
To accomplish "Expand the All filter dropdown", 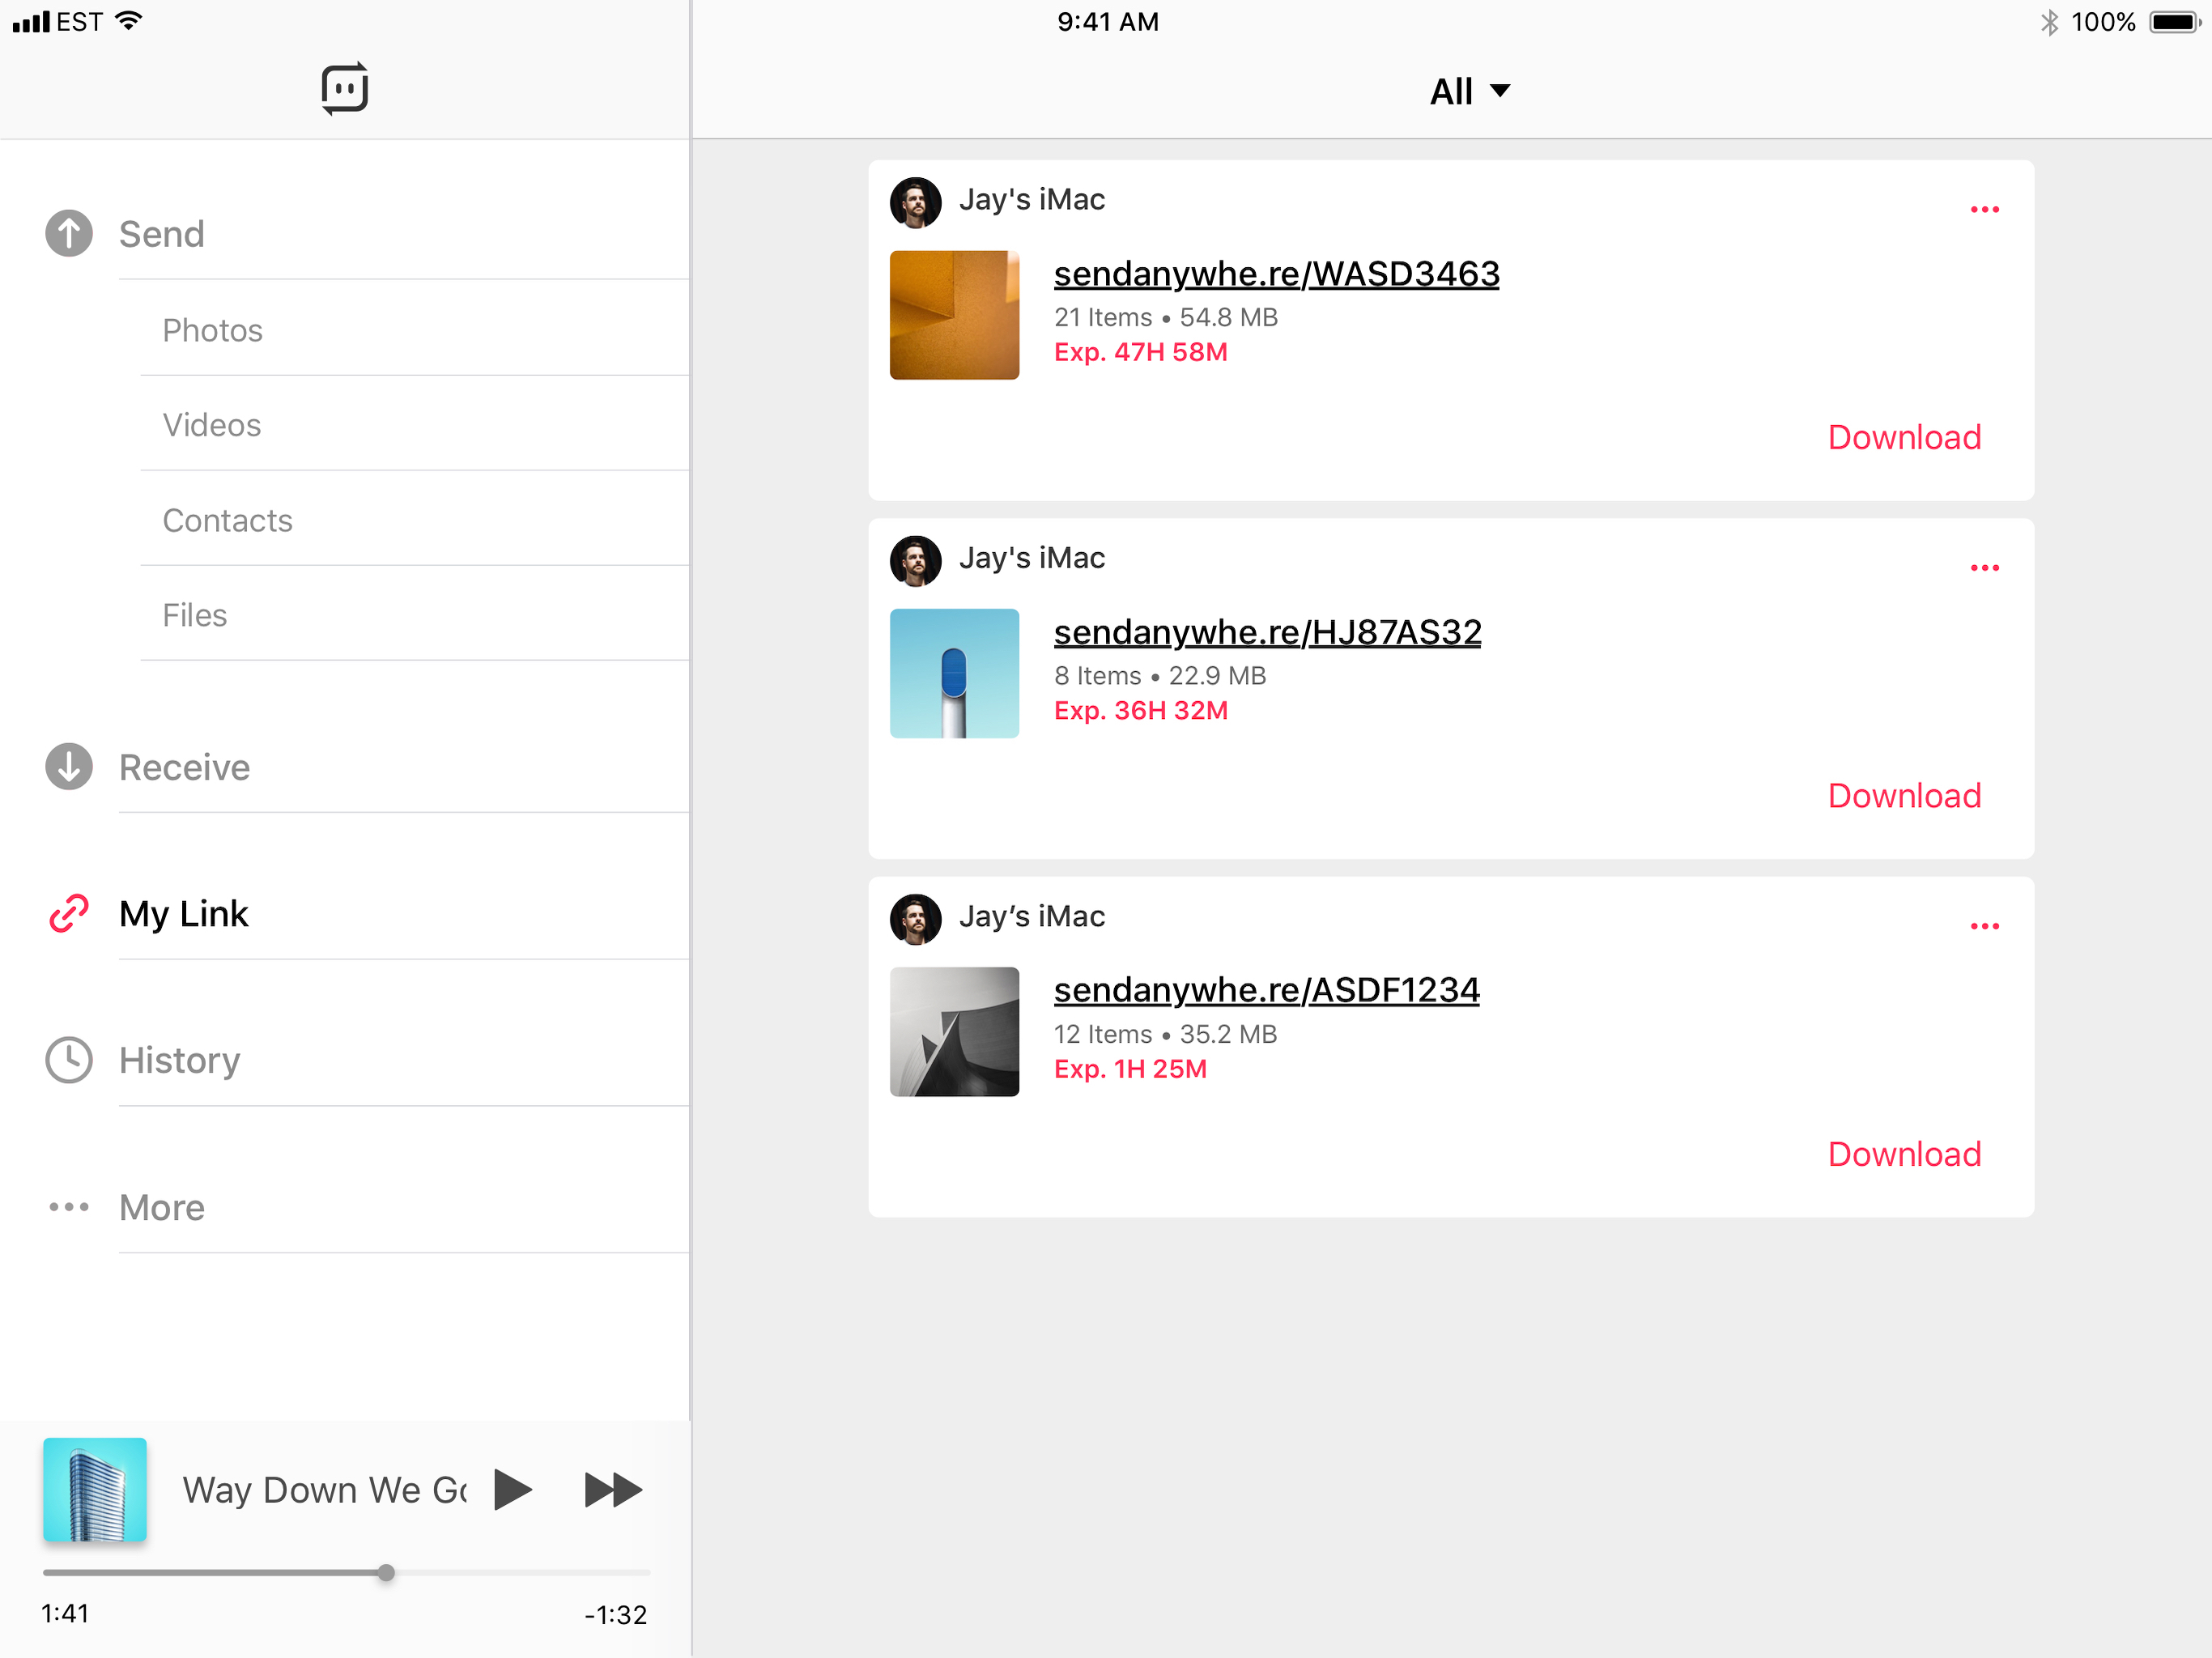I will 1469,91.
